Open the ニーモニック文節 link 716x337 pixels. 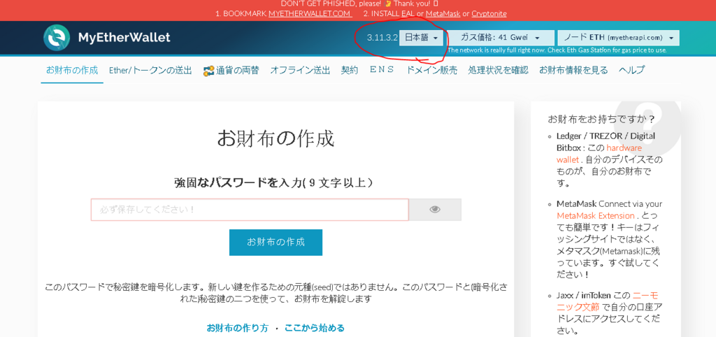click(607, 301)
